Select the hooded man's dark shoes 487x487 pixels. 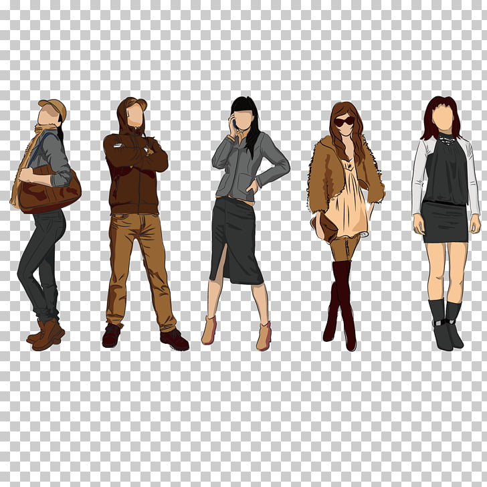[x=174, y=339]
